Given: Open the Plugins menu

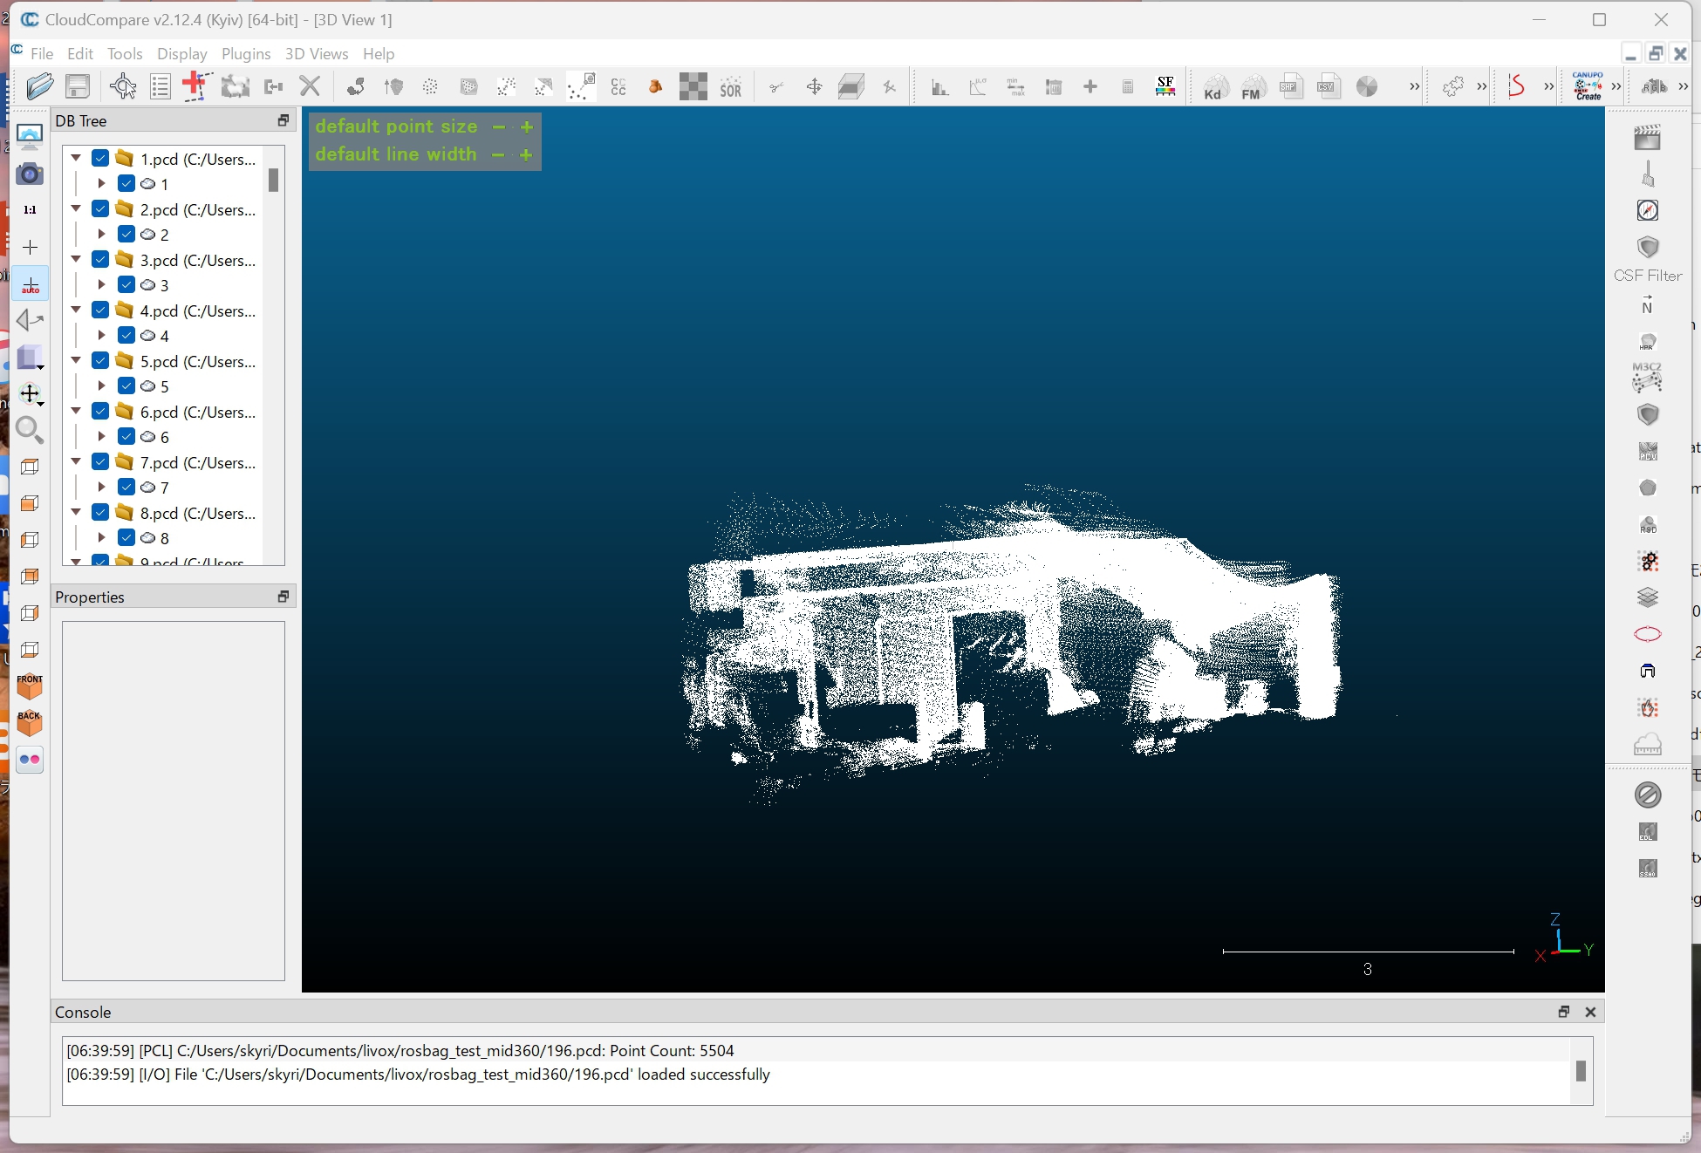Looking at the screenshot, I should [246, 53].
